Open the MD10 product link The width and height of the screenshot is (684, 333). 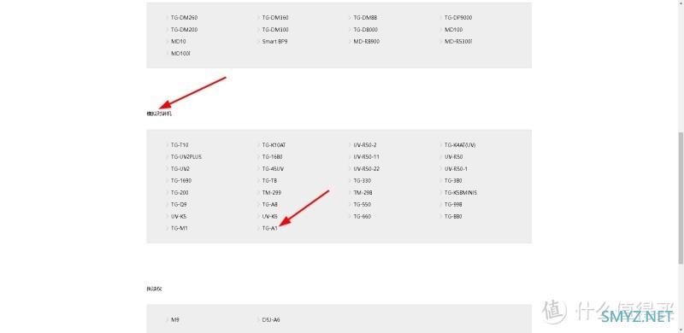179,41
